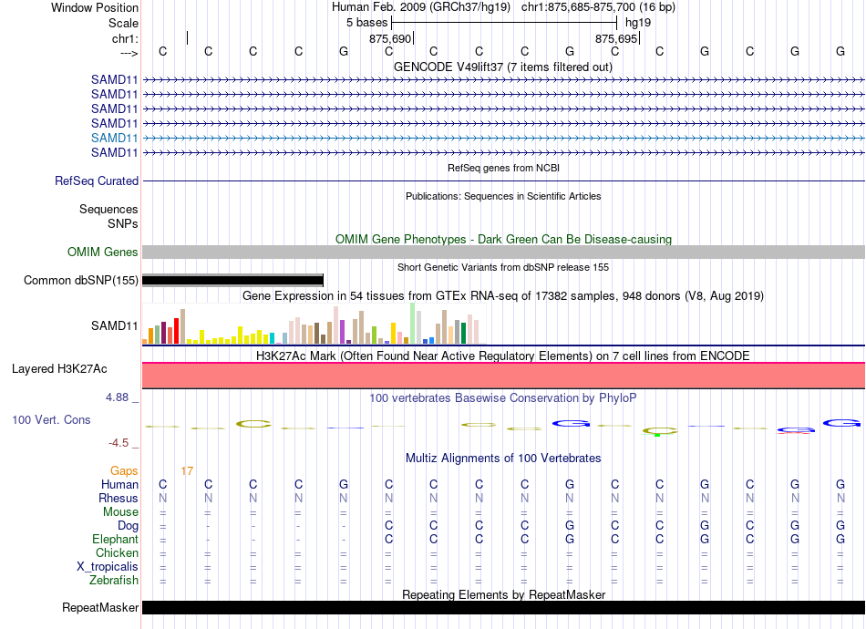Click the purple bar in GTEx chart
This screenshot has width=866, height=629.
point(343,332)
